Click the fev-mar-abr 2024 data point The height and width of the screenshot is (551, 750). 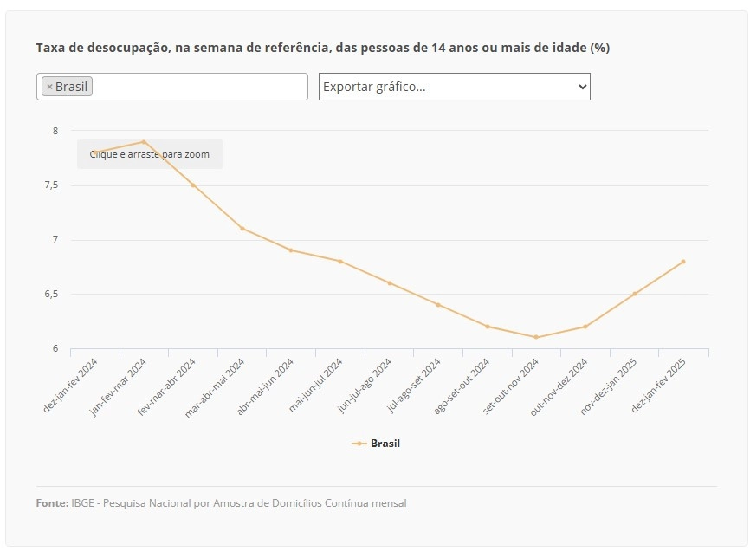point(193,185)
